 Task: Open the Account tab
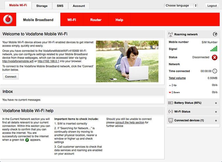tap(79, 6)
